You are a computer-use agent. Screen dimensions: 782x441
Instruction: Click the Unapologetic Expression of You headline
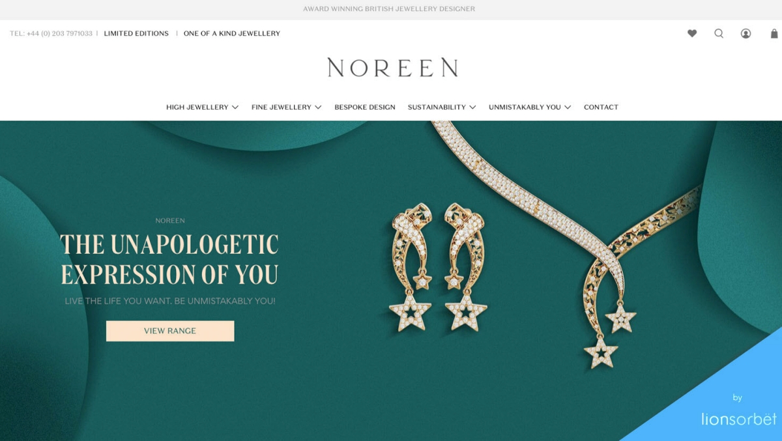point(169,259)
